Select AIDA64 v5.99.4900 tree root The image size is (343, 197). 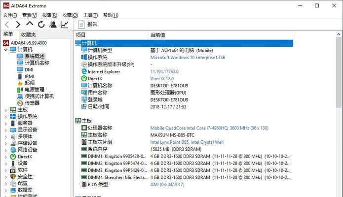[x=29, y=43]
